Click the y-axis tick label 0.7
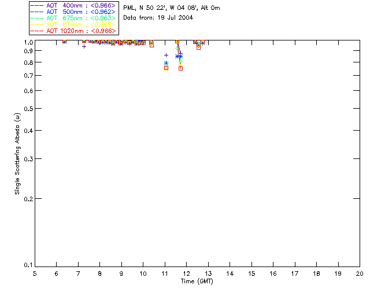The image size is (370, 296). [28, 76]
